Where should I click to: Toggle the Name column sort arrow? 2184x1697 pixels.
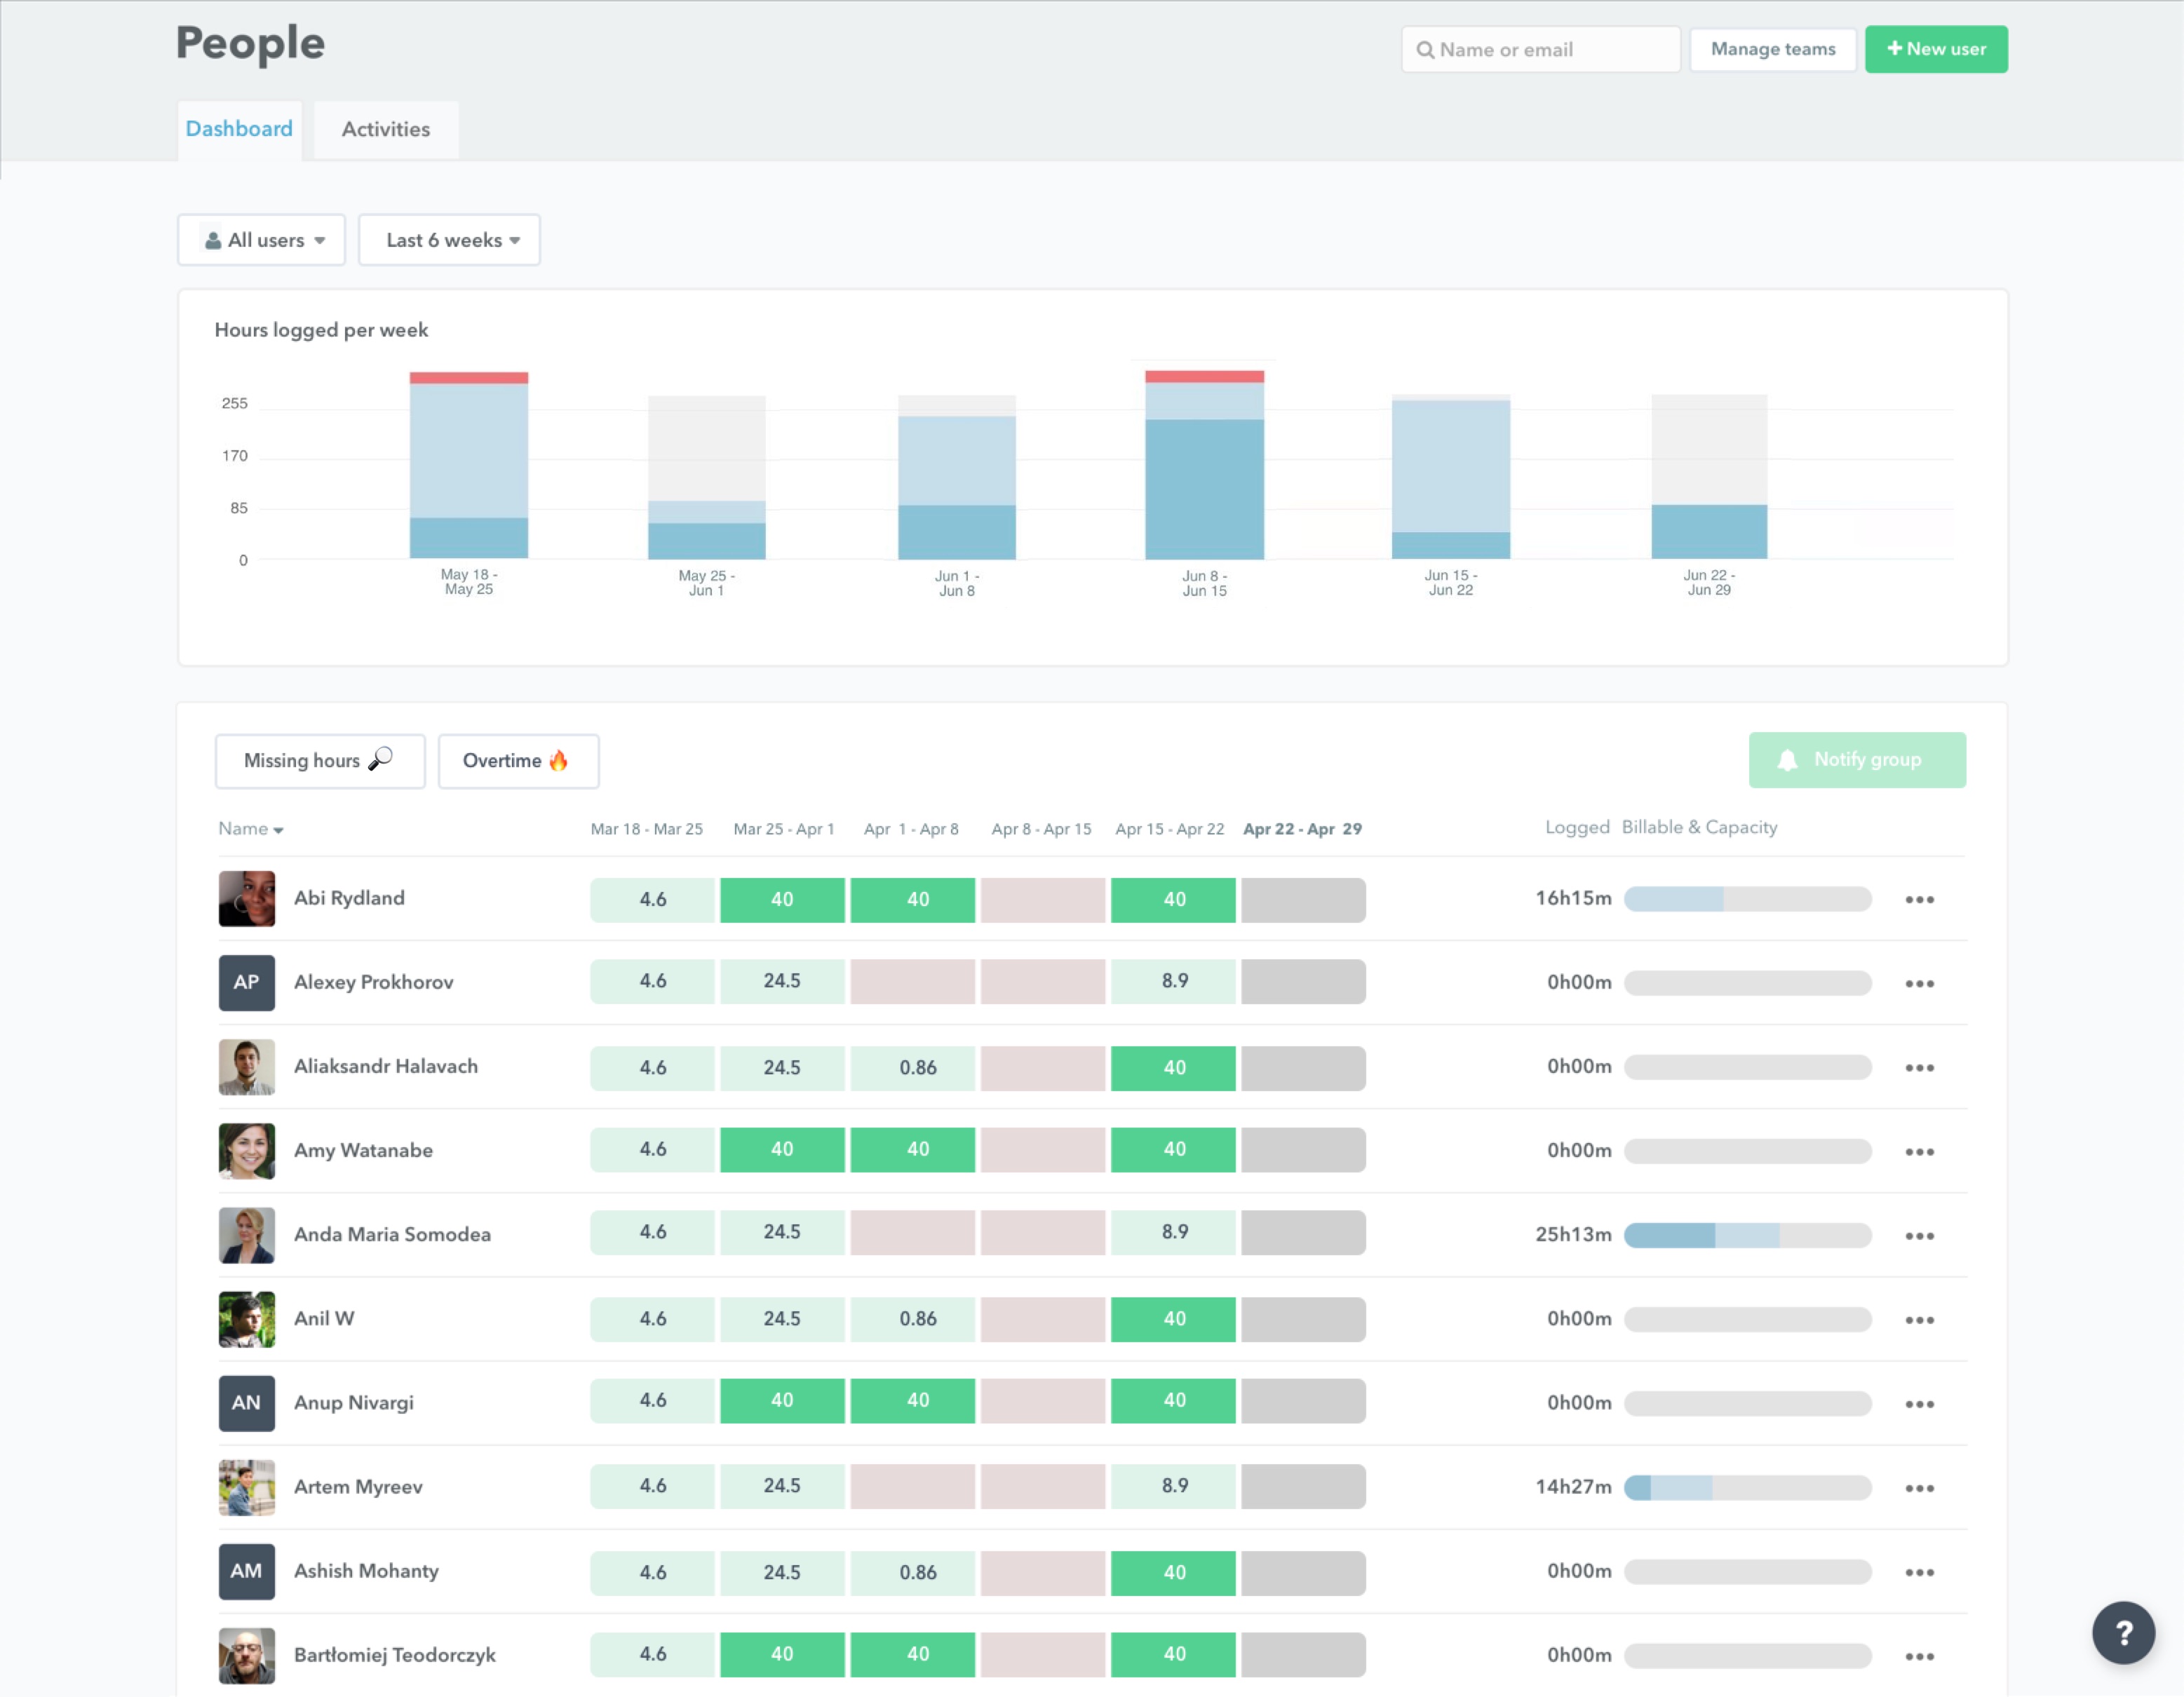[x=279, y=829]
